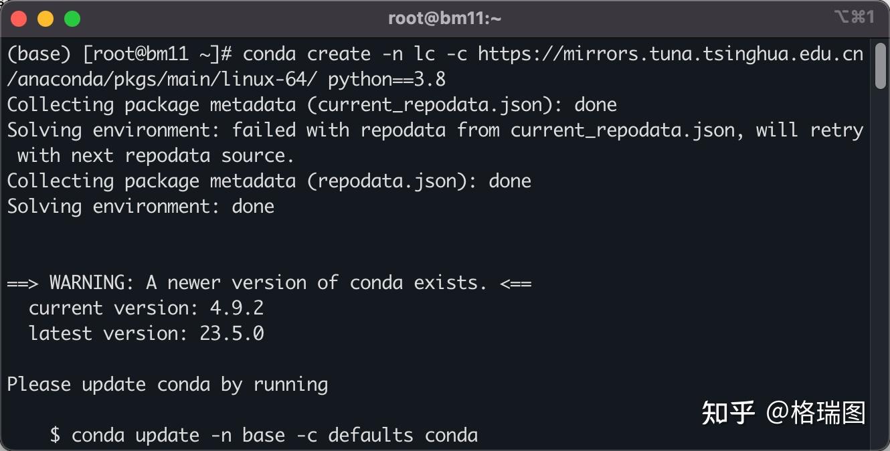Image resolution: width=890 pixels, height=451 pixels.
Task: Click the current_repodata.json metadata line
Action: point(312,105)
